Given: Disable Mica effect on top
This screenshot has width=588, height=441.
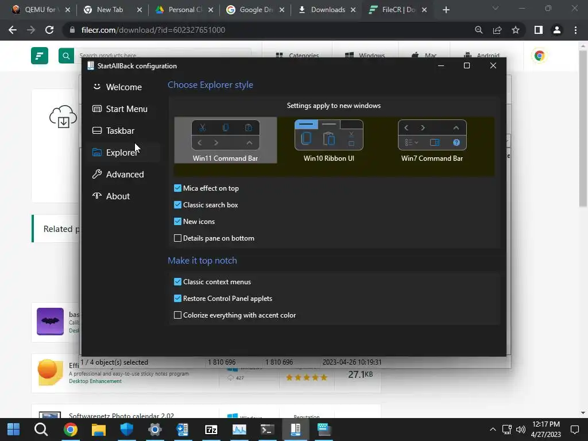Looking at the screenshot, I should pyautogui.click(x=178, y=188).
